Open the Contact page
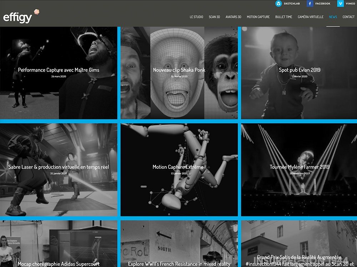The width and height of the screenshot is (357, 267). pyautogui.click(x=348, y=17)
